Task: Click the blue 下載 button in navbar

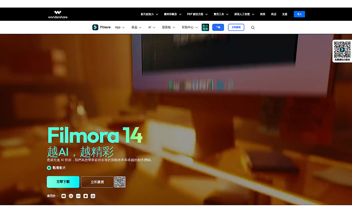Action: pyautogui.click(x=218, y=27)
